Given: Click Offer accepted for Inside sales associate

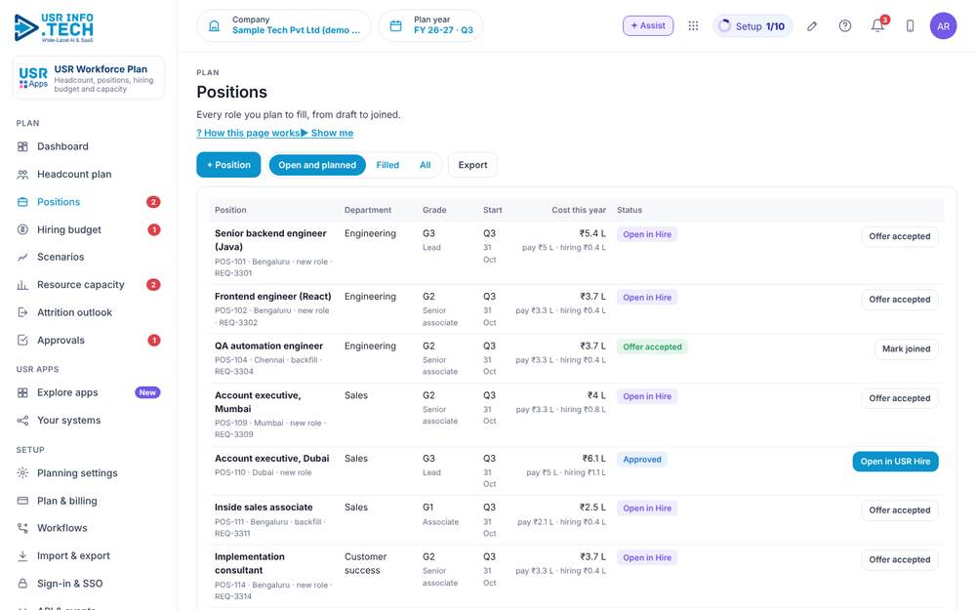Looking at the screenshot, I should pos(900,510).
